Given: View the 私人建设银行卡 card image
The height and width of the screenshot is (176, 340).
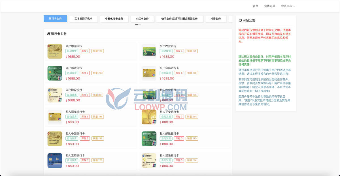Looking at the screenshot, I should [149, 161].
